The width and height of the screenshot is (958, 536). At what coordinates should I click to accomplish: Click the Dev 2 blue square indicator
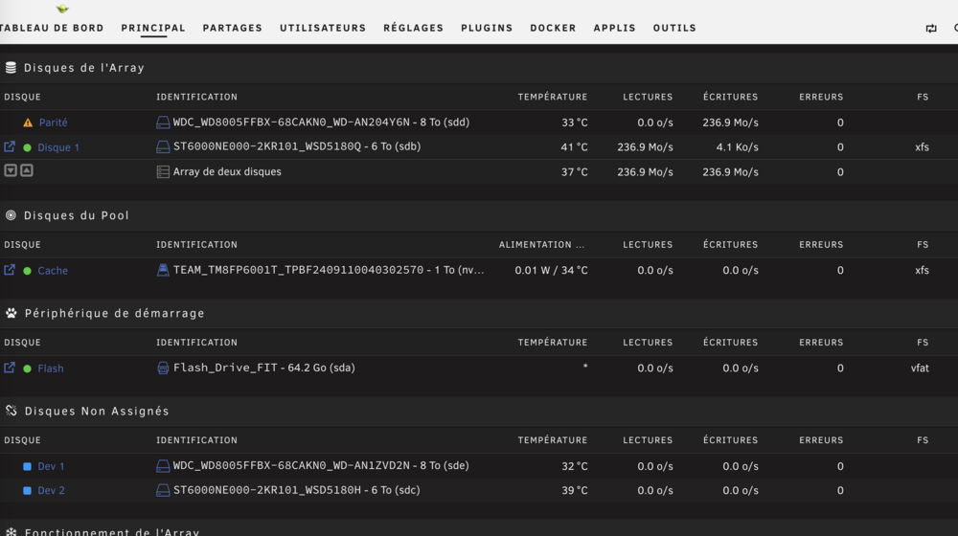click(27, 491)
